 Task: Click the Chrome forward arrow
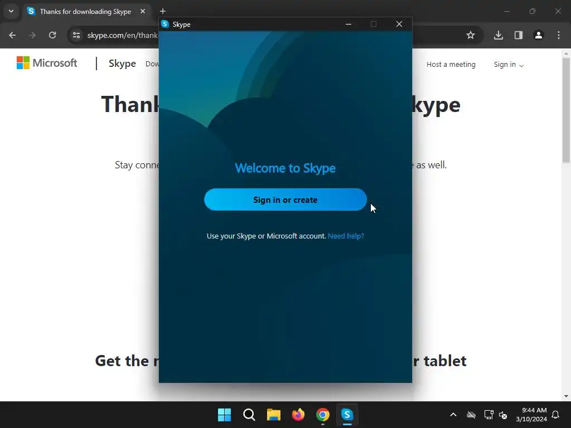coord(32,35)
